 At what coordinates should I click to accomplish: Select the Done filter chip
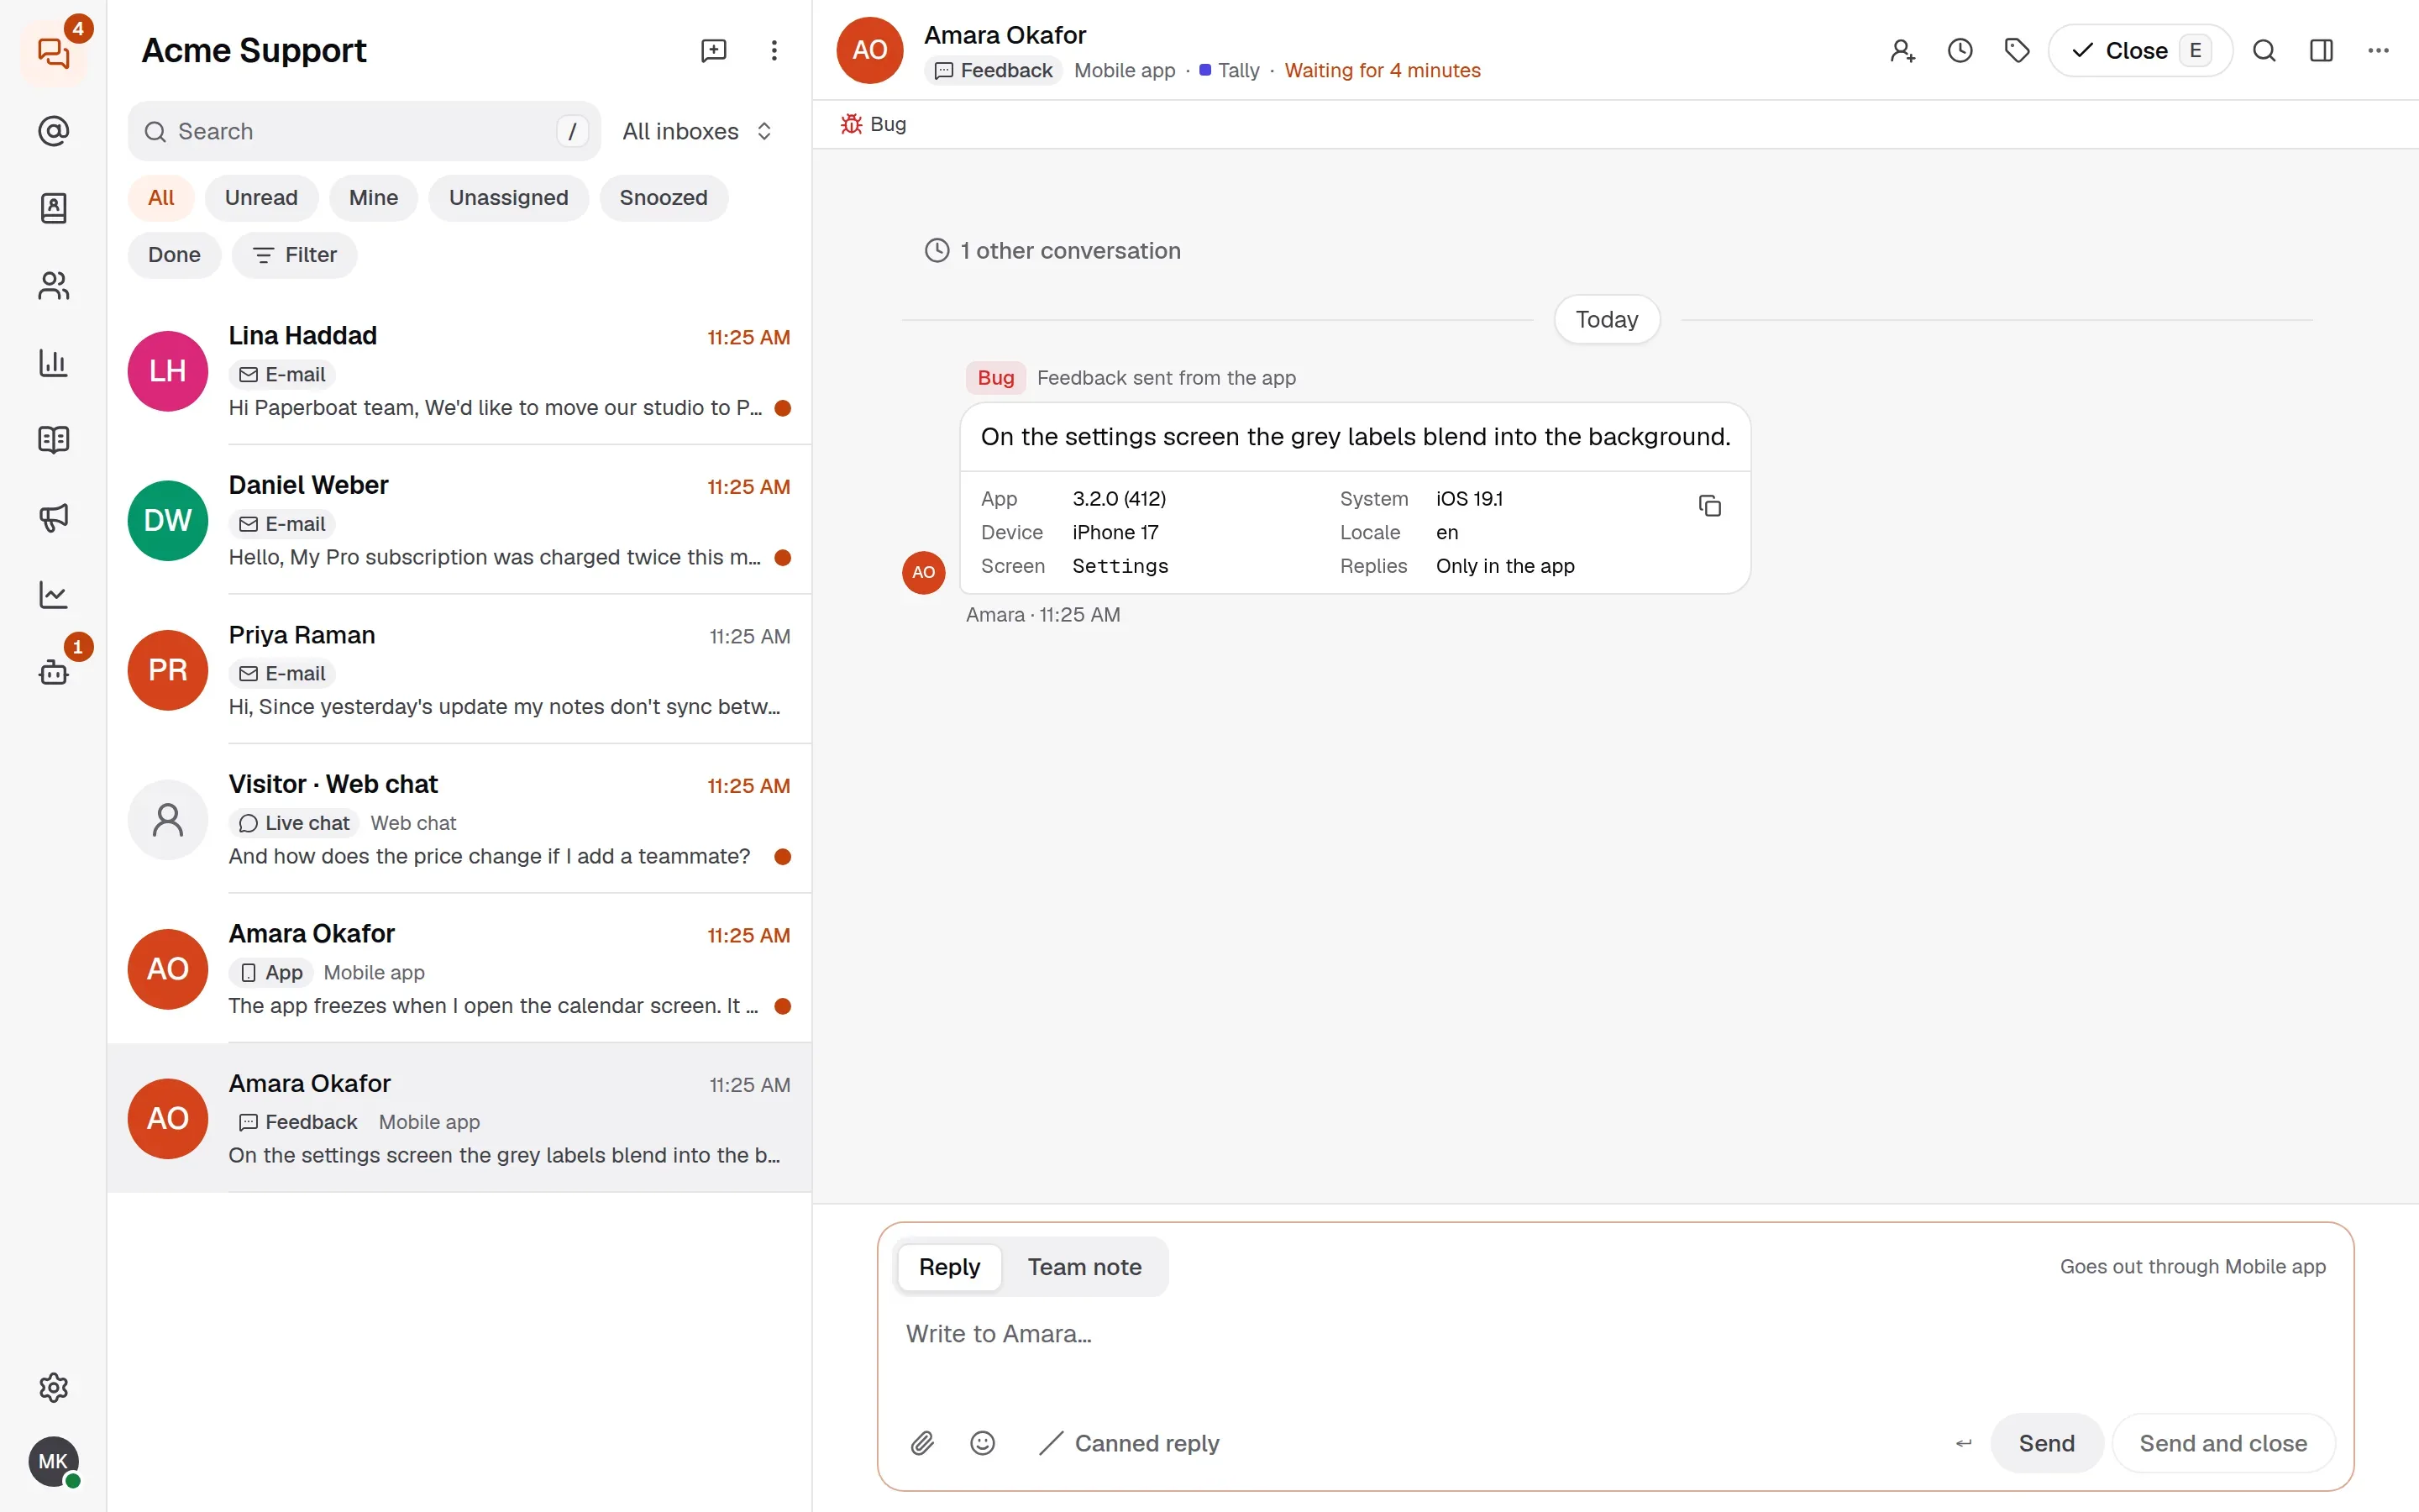point(174,255)
